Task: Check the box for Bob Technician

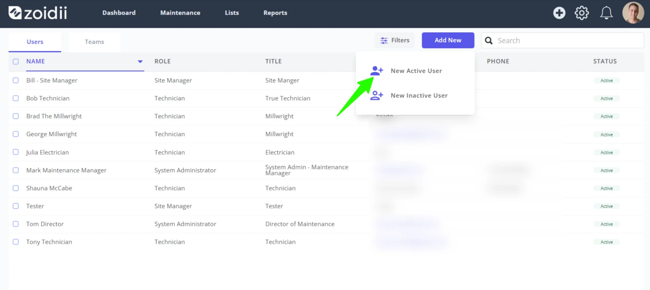Action: [16, 98]
